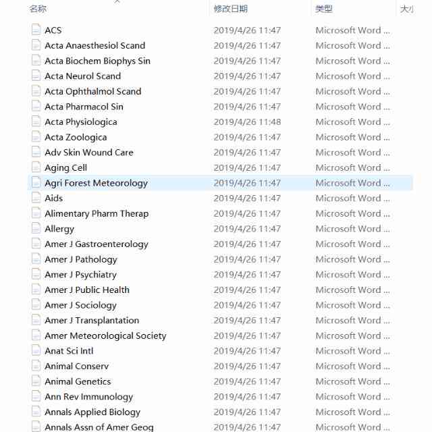
Task: Click the modified date in the Allergy row
Action: pos(247,229)
